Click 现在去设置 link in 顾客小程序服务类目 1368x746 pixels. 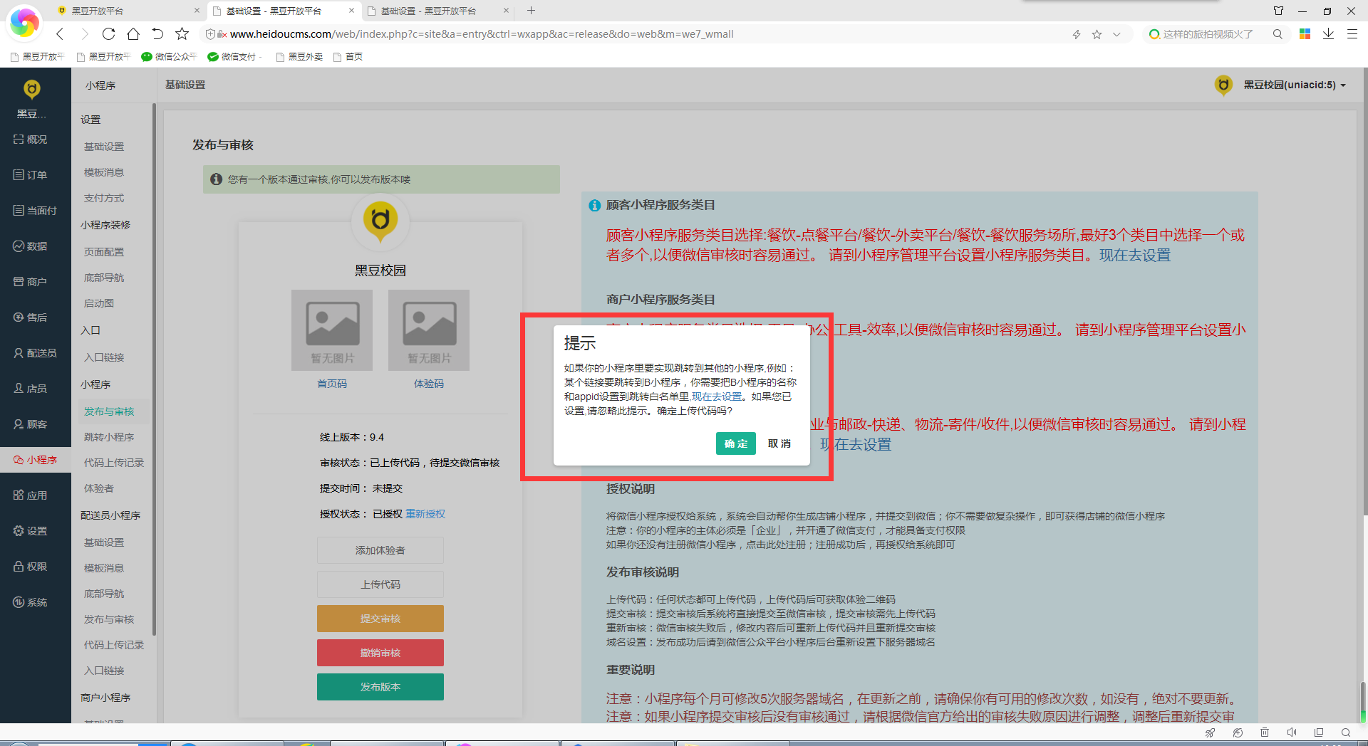[x=1135, y=255]
